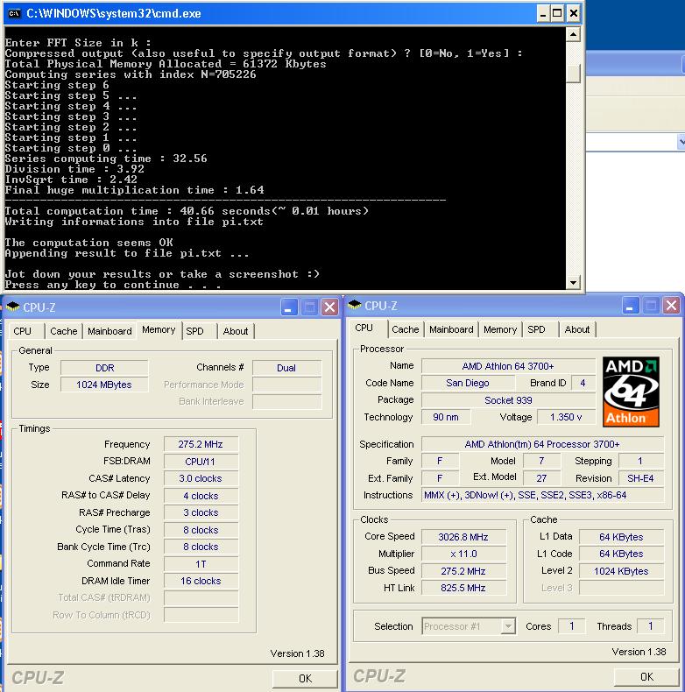Click the Code Name value San Diego
Image resolution: width=685 pixels, height=692 pixels.
468,383
